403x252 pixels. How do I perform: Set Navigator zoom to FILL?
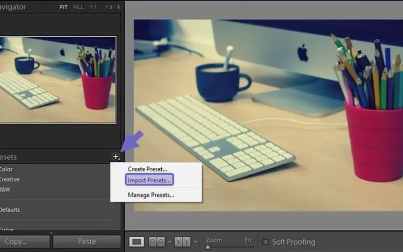pos(79,7)
